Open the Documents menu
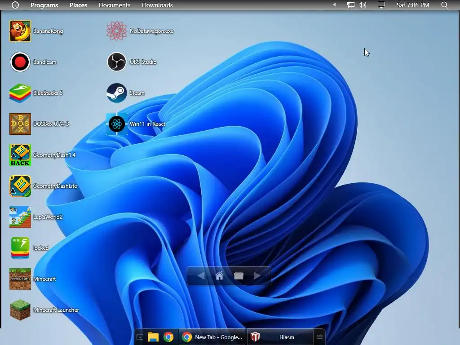 [x=115, y=5]
